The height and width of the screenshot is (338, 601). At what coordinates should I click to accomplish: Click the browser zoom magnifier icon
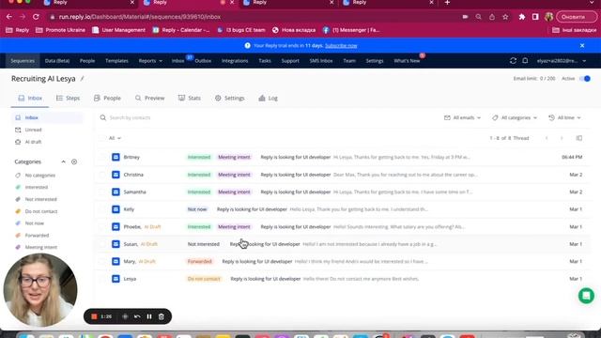[x=478, y=17]
